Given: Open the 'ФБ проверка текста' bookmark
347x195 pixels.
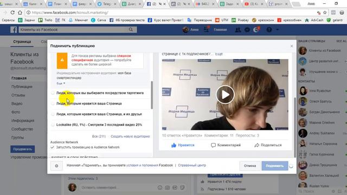Looking at the screenshot, I should (127, 20).
